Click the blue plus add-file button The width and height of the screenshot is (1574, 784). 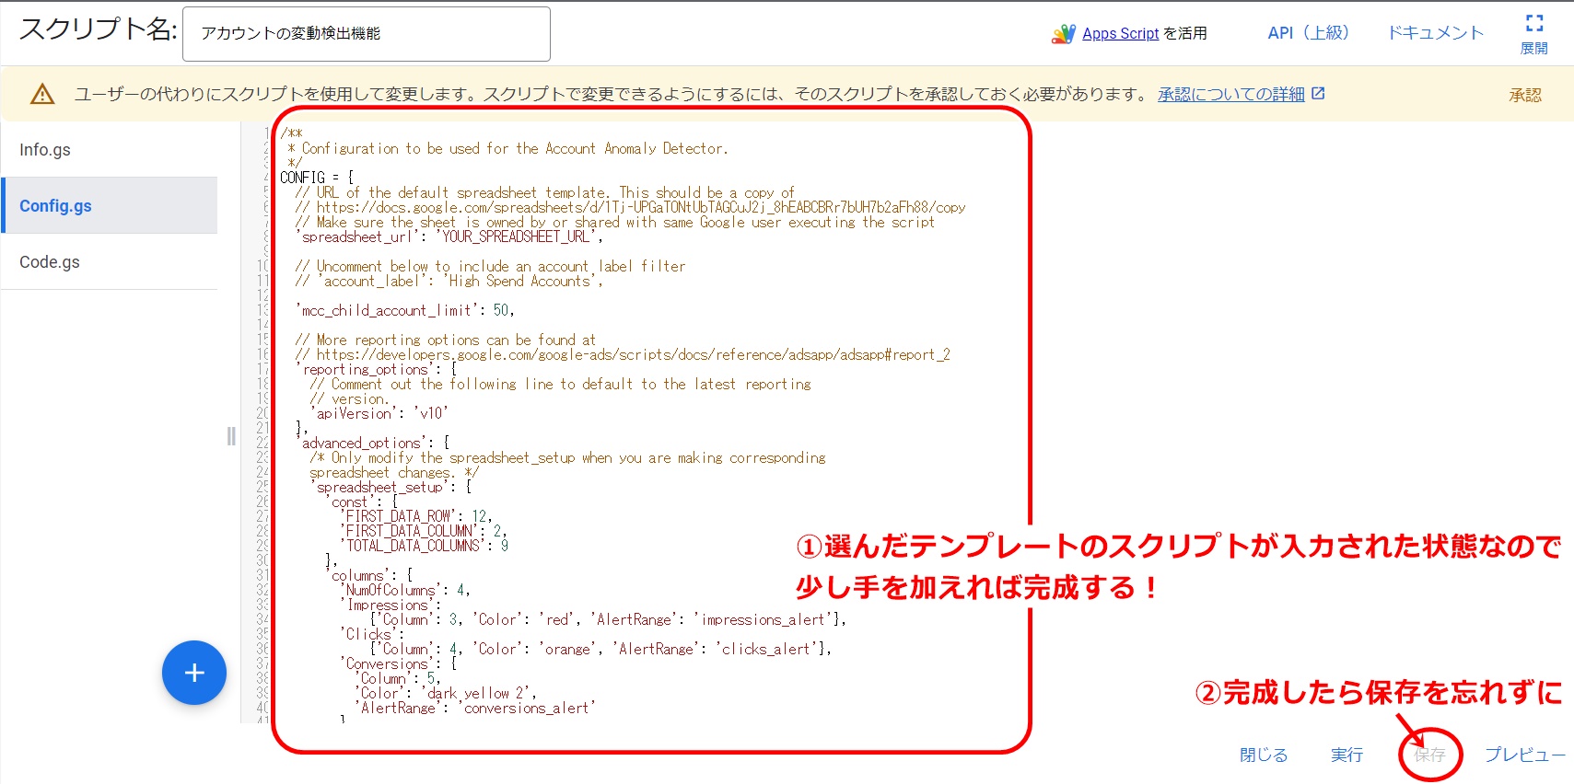[x=193, y=673]
